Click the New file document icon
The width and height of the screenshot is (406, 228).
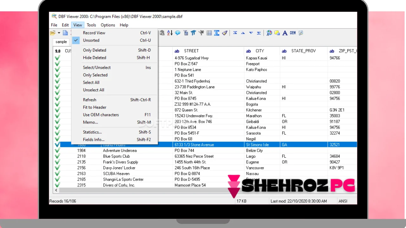pyautogui.click(x=65, y=33)
